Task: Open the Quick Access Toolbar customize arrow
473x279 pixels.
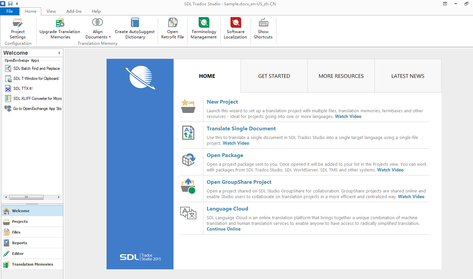Action: point(17,4)
